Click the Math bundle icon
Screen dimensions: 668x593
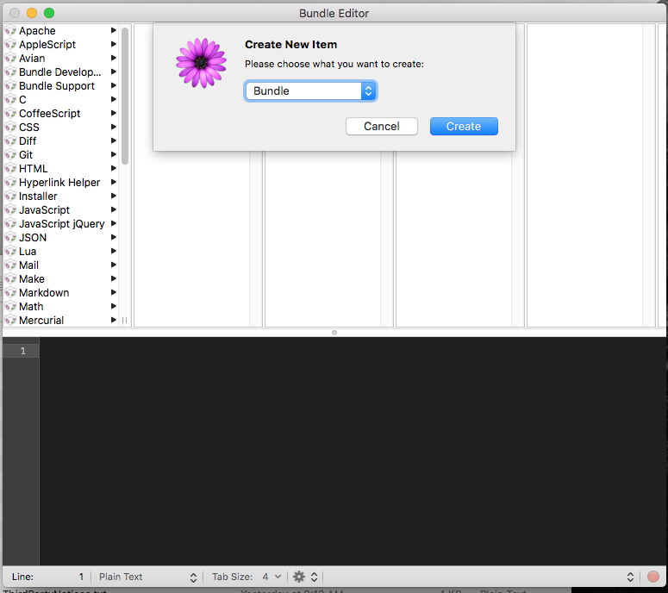(10, 306)
